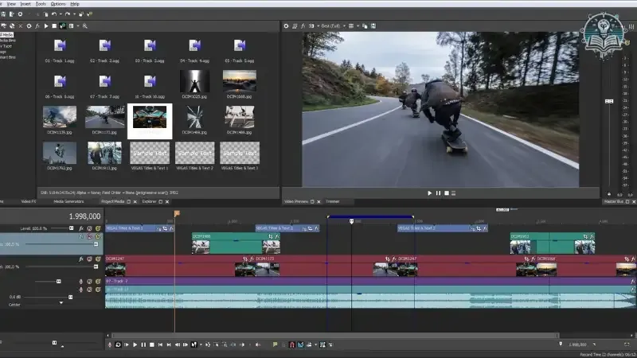Screen dimensions: 637x358
Task: Click the Master Bus volume fader
Action: [609, 101]
